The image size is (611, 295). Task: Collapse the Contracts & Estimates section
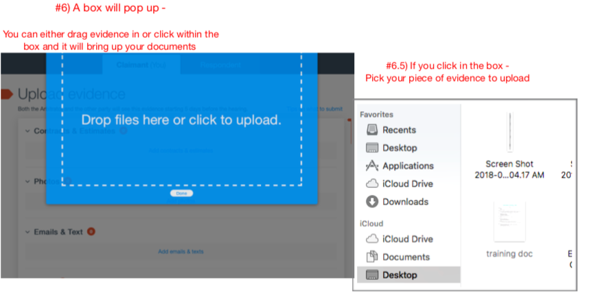click(x=27, y=131)
